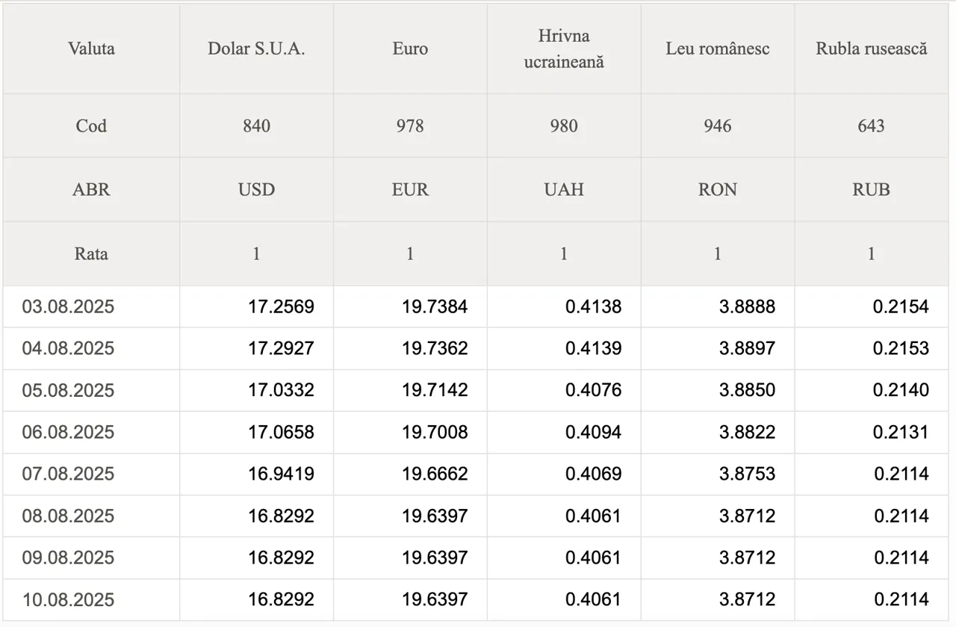
Task: Select currency code 978
Action: click(x=410, y=126)
